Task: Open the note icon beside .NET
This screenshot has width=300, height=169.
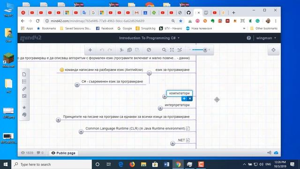Action: tap(188, 140)
